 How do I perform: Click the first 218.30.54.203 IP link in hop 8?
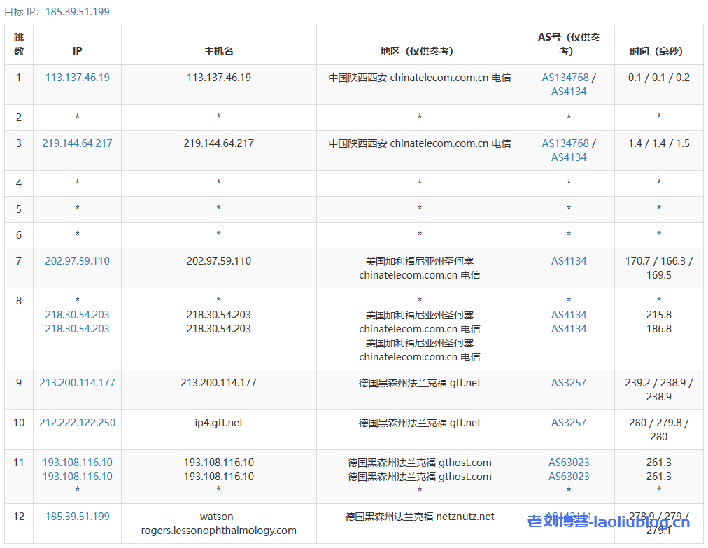point(77,315)
